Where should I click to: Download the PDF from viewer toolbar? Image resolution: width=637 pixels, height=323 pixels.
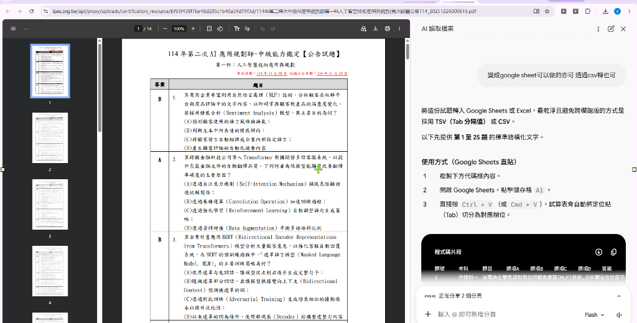pyautogui.click(x=375, y=29)
